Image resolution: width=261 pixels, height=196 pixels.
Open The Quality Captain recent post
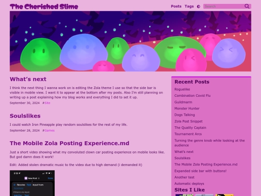click(190, 128)
